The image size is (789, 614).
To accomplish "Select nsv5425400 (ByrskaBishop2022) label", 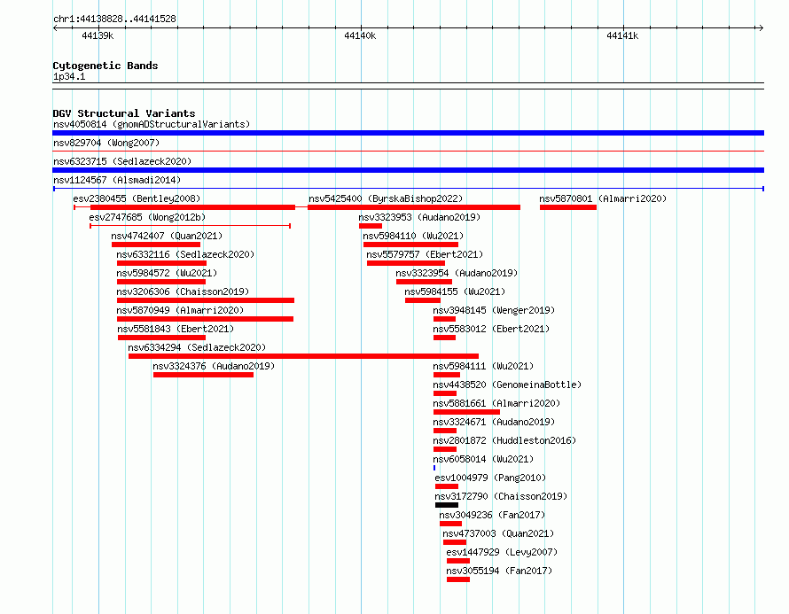I will (386, 198).
